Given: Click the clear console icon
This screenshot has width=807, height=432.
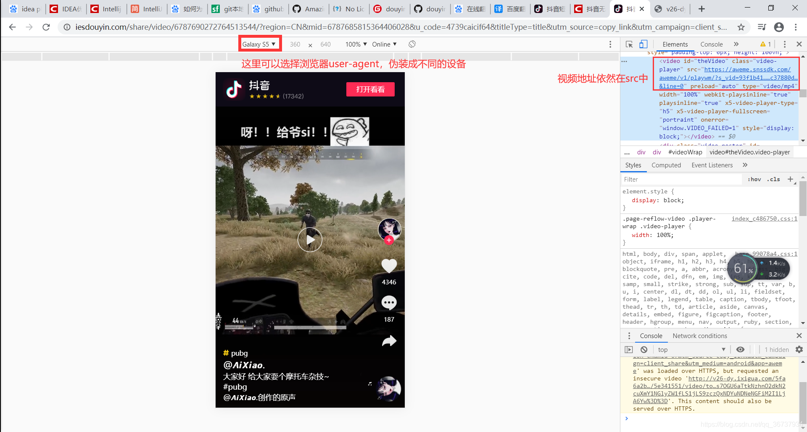Looking at the screenshot, I should coord(644,349).
